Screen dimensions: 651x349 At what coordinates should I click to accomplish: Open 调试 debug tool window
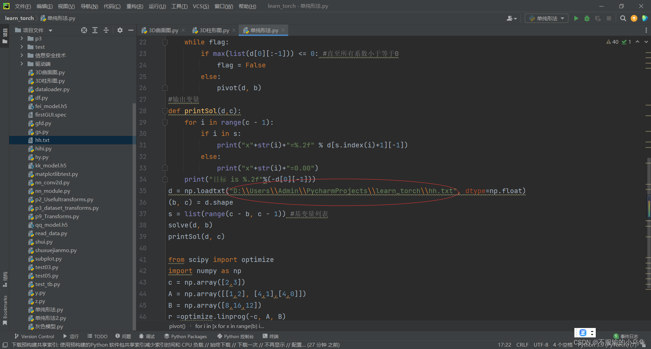point(147,336)
